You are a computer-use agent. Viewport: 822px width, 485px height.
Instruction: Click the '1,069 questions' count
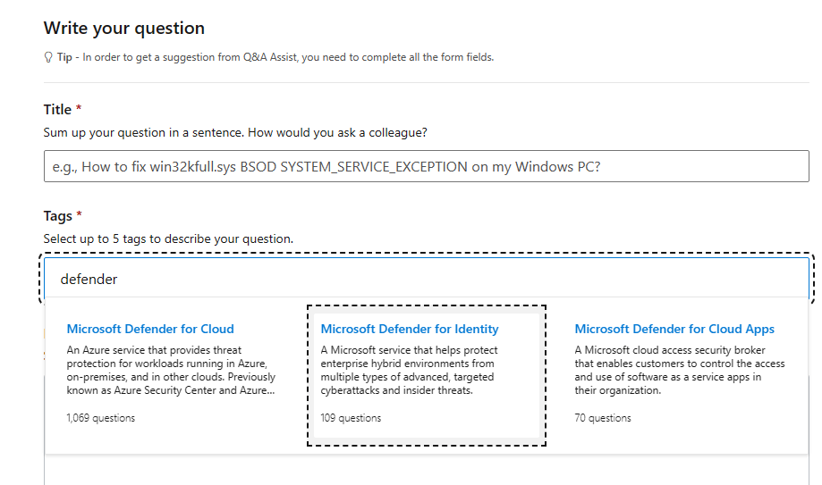pos(101,418)
